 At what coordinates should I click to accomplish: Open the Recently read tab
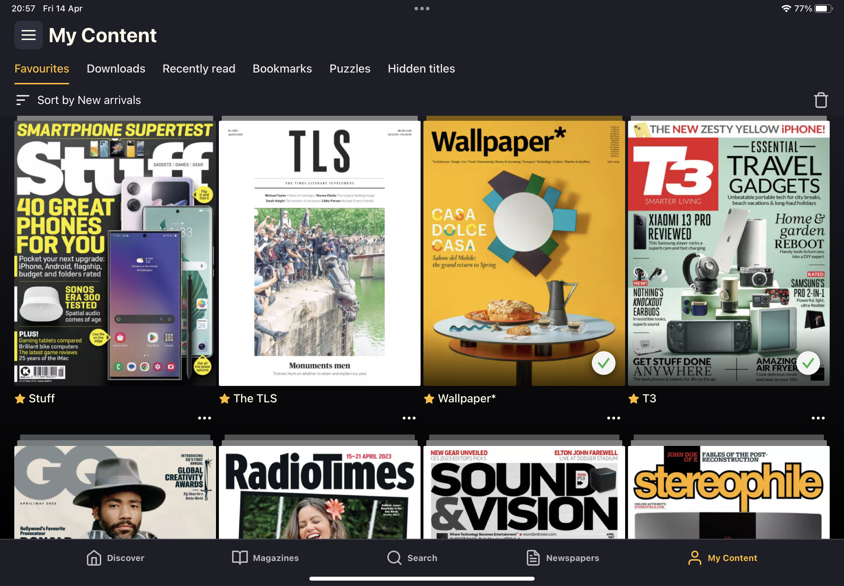click(x=199, y=69)
